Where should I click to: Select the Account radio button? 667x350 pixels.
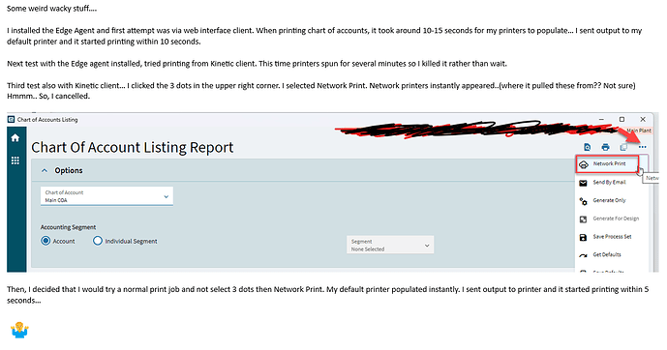point(45,241)
